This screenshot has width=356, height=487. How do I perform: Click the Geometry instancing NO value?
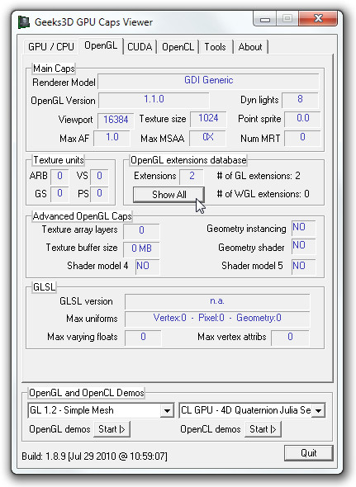(x=304, y=228)
